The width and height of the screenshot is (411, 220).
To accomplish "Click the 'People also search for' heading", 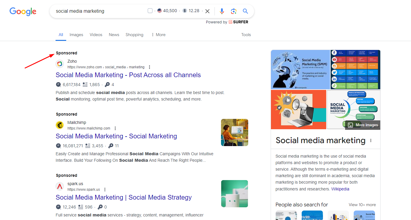I will (x=302, y=205).
